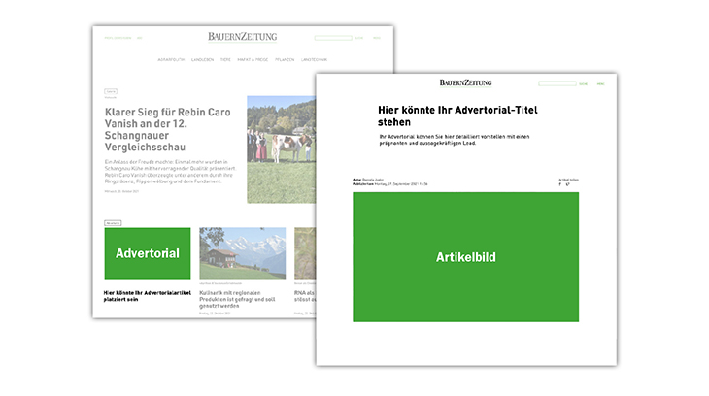Open the green Advertorial teaser image
Screen dimensions: 709x396
(x=147, y=253)
